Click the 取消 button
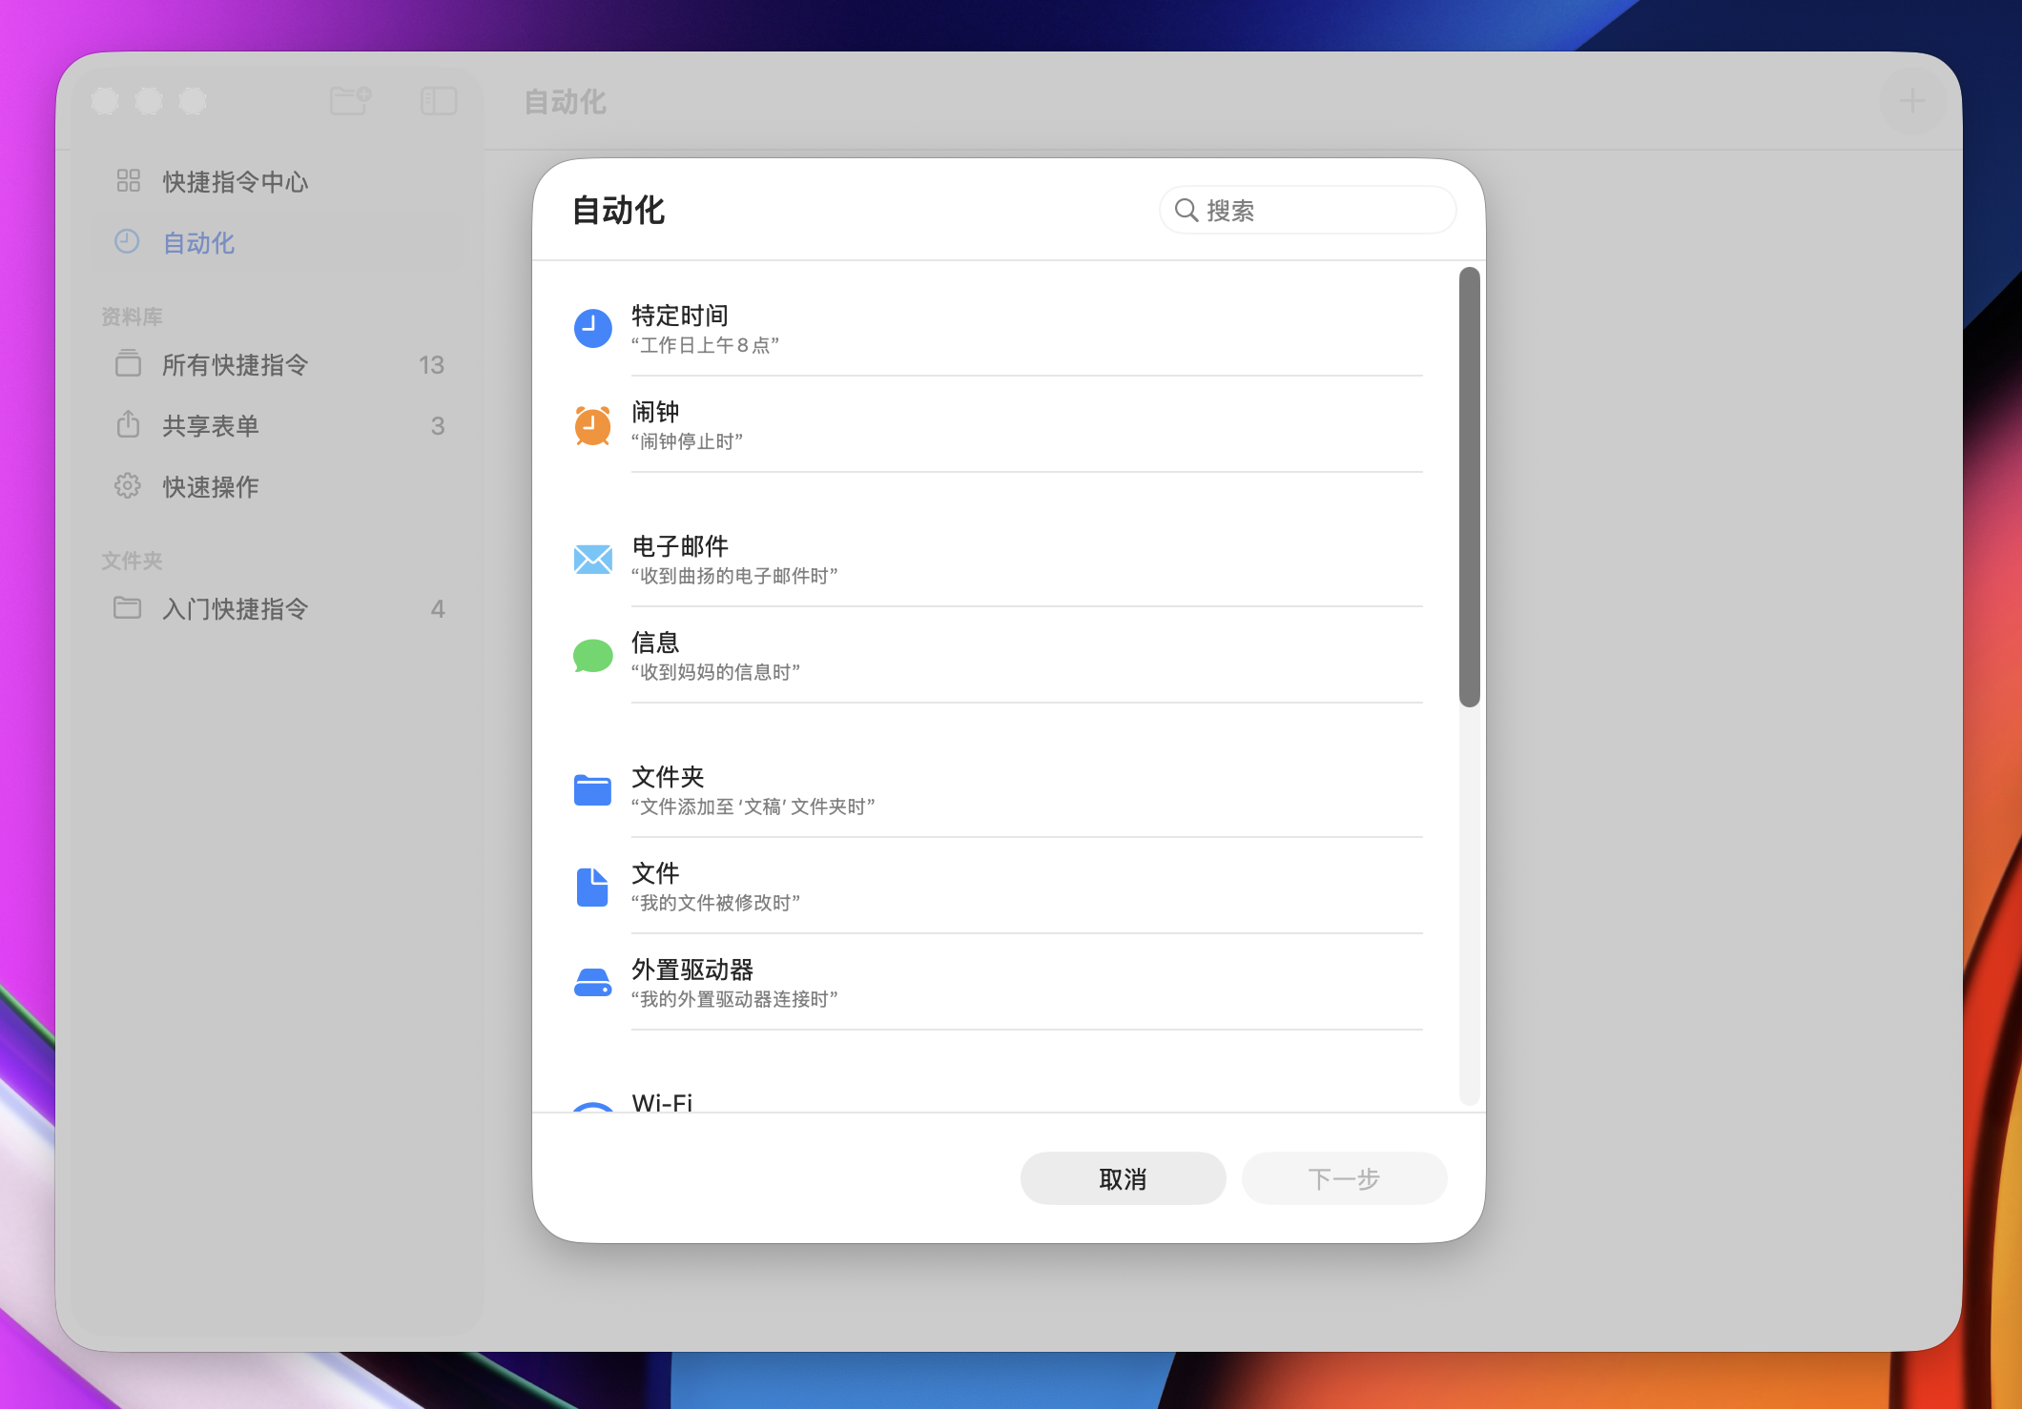2022x1409 pixels. pyautogui.click(x=1123, y=1179)
